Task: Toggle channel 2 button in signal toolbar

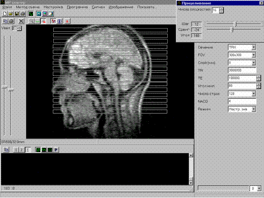Action: click(x=21, y=150)
